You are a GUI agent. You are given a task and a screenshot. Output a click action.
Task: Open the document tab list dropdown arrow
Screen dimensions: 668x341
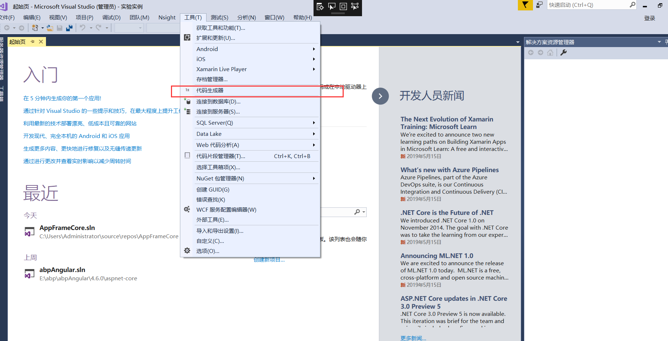518,42
